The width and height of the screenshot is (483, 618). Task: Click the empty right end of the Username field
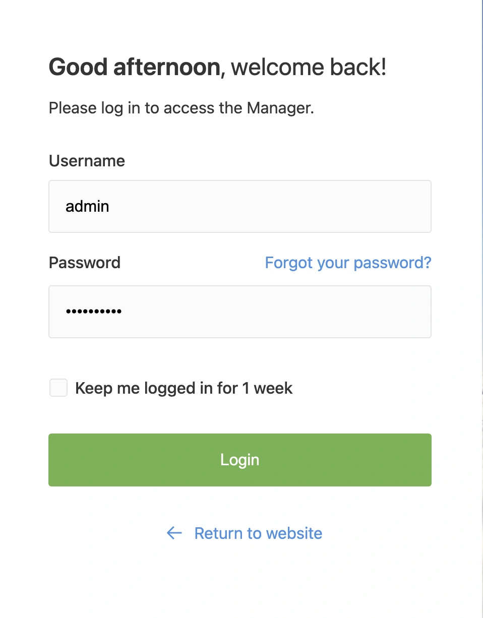tap(393, 206)
